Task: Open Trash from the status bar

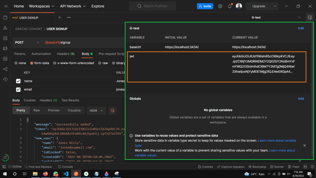Action: pyautogui.click(x=293, y=167)
